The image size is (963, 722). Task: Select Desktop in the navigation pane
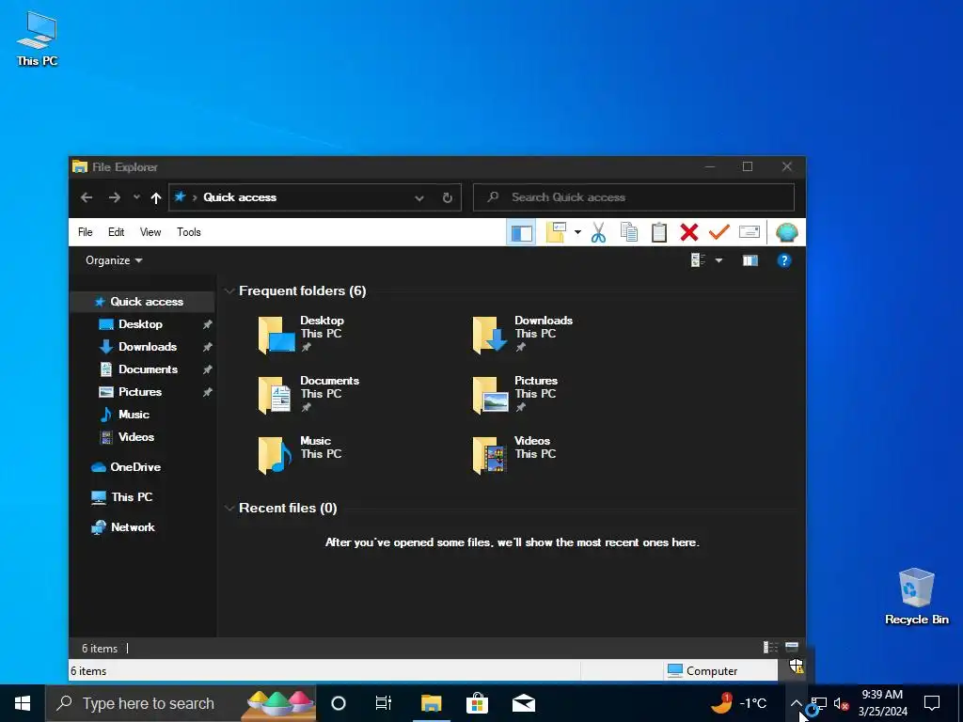[143, 324]
